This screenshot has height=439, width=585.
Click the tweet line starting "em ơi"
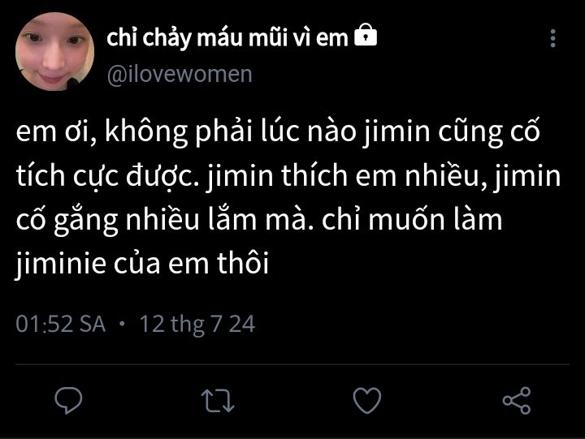pos(278,132)
